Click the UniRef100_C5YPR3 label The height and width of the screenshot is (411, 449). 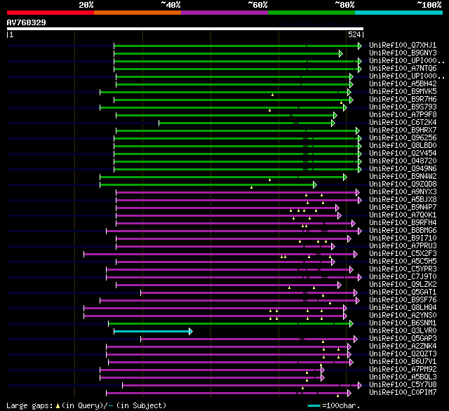tap(403, 269)
